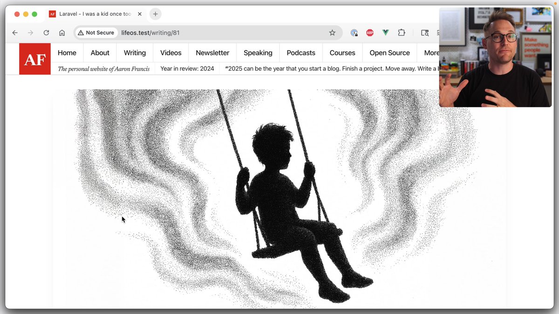Expand the More navigation menu
Image resolution: width=559 pixels, height=314 pixels.
tap(431, 53)
